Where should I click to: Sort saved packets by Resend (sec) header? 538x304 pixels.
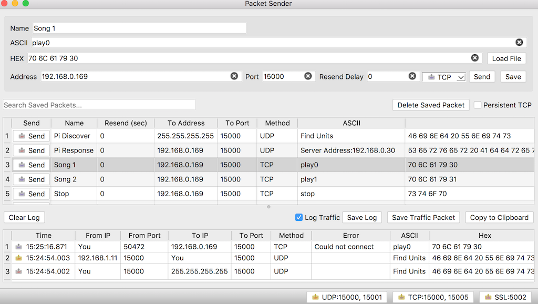(x=126, y=123)
